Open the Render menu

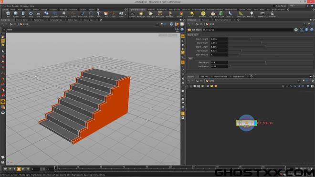(15, 6)
